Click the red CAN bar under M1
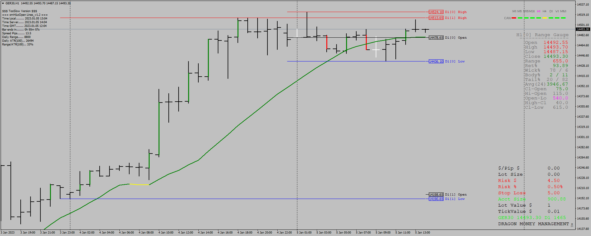 (514, 18)
